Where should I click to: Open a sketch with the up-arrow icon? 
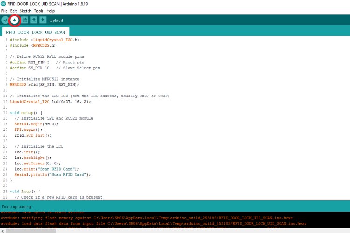(34, 20)
